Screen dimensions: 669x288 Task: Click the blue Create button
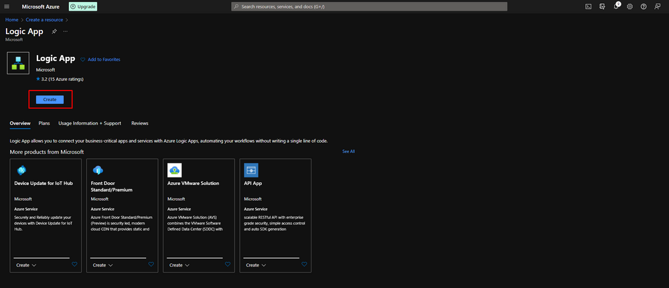tap(50, 99)
